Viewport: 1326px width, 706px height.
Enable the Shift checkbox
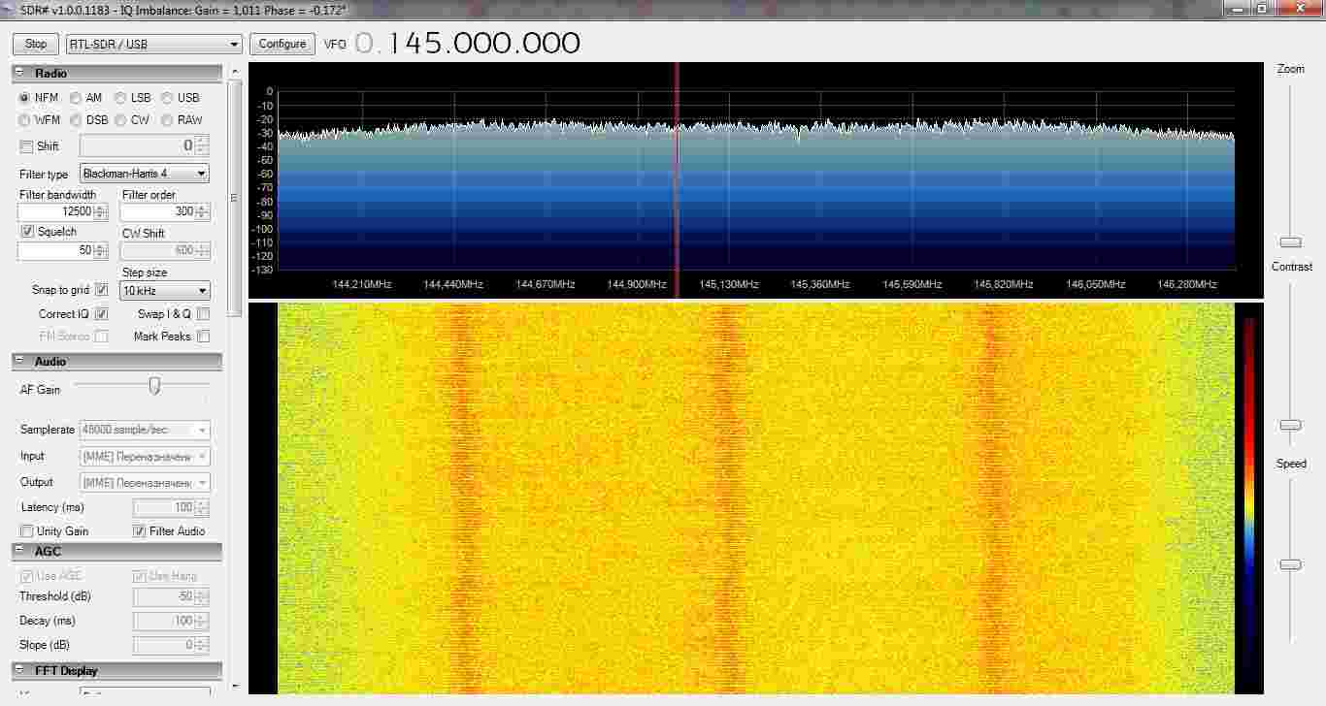(26, 146)
